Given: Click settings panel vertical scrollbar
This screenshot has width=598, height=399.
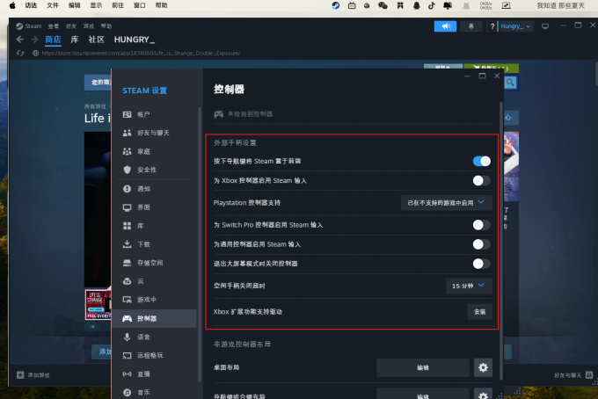Looking at the screenshot, I should pos(500,240).
